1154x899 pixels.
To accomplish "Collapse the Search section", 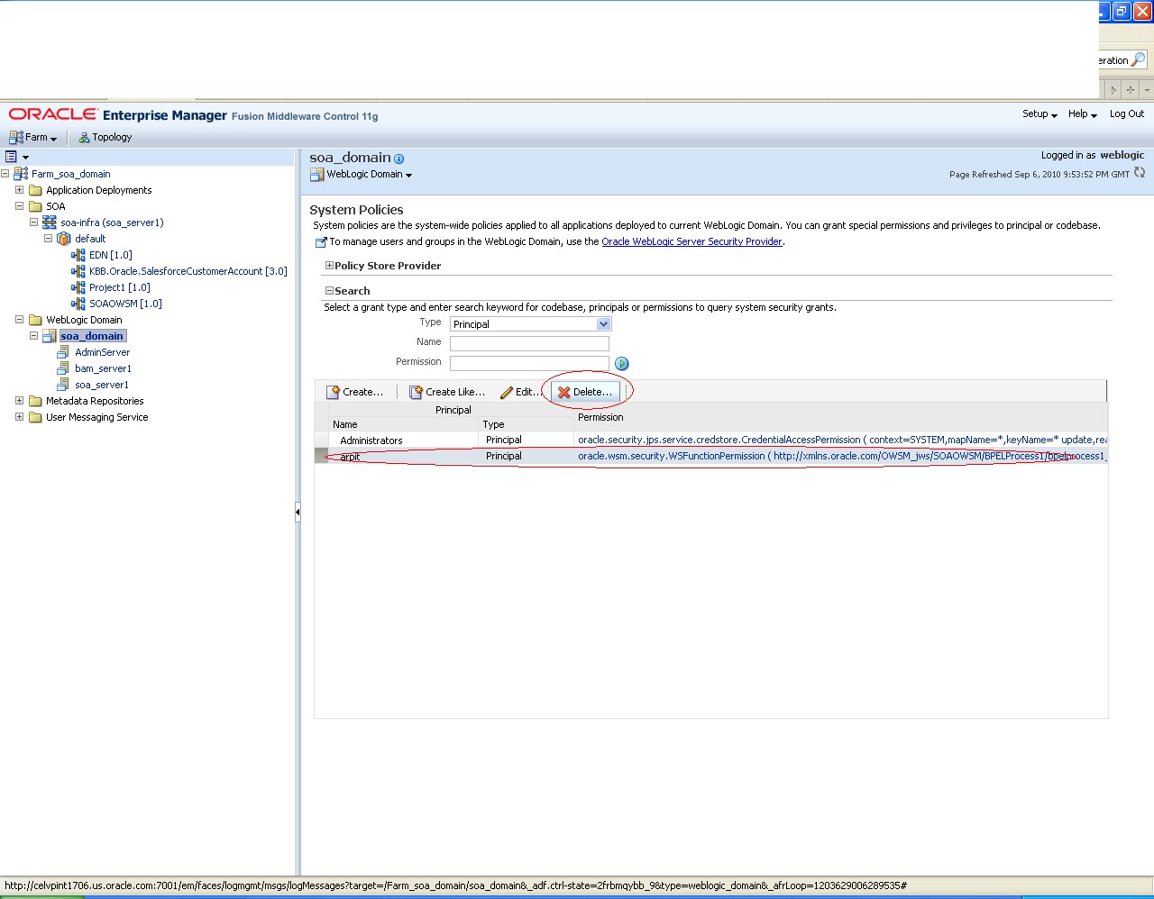I will click(329, 291).
